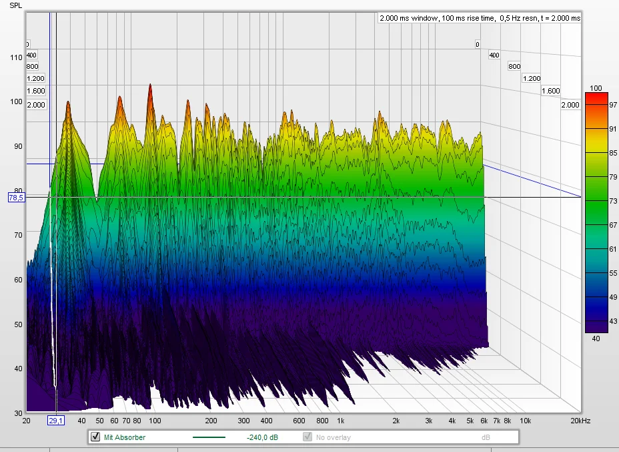
Task: Click the SPL colour scale bar
Action: pyautogui.click(x=596, y=213)
